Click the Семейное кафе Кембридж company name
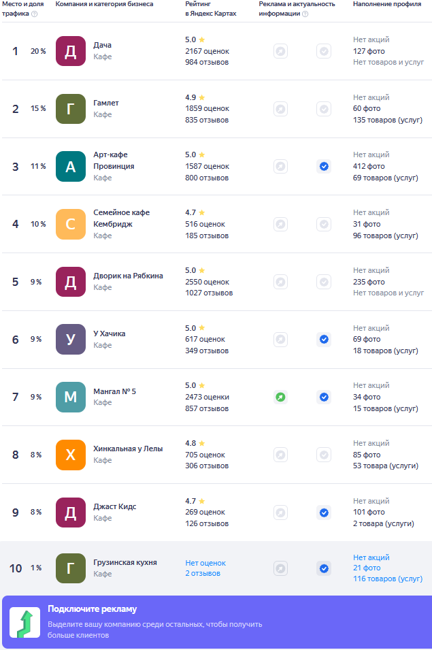432x650 pixels. tap(121, 218)
